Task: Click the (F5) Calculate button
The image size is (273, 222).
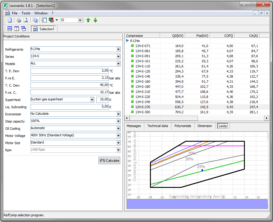Action: 109,161
